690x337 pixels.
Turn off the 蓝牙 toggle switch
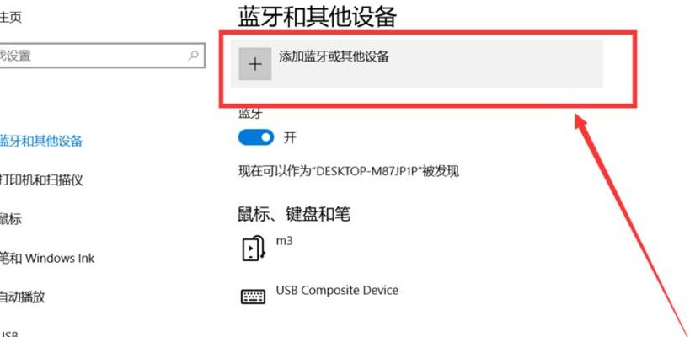point(255,137)
